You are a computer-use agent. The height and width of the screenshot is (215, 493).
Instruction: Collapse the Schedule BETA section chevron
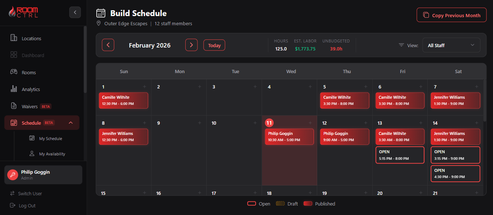[x=71, y=122]
